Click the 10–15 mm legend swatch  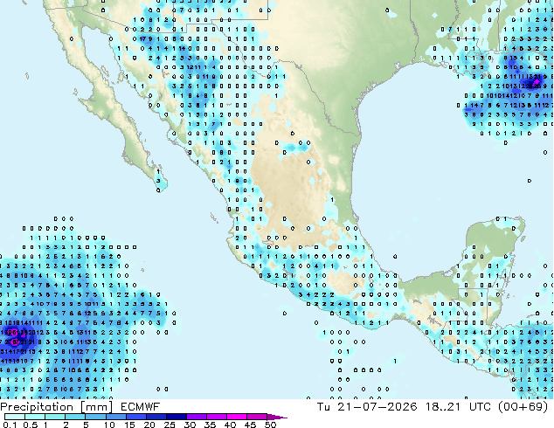(116, 417)
